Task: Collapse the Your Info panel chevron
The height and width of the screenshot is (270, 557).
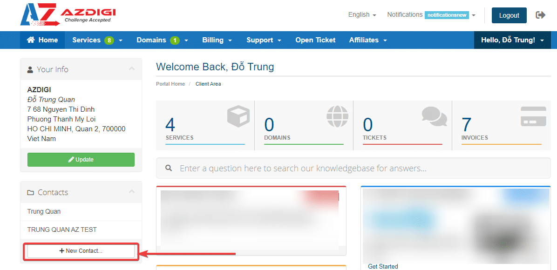Action: tap(132, 69)
